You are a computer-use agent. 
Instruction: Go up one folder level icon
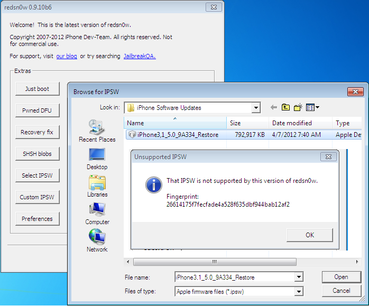(x=285, y=107)
